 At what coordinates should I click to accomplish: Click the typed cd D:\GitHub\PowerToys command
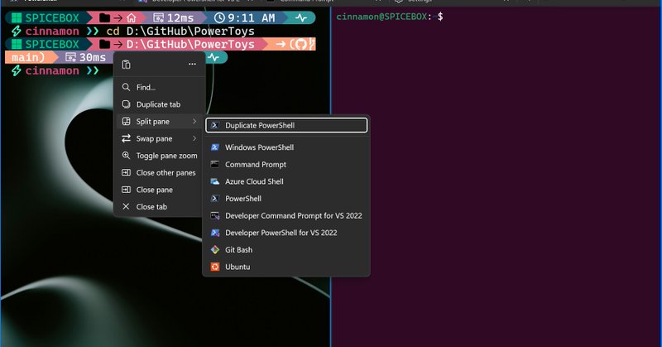click(180, 31)
